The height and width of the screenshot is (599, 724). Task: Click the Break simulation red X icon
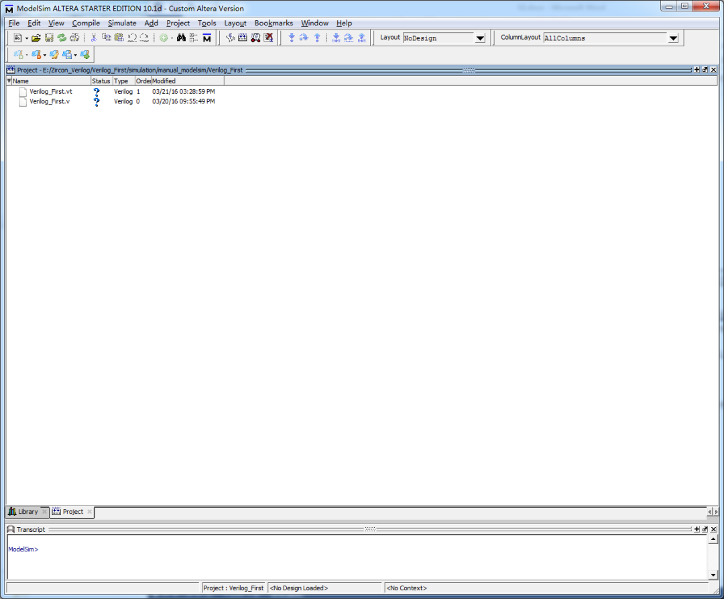pos(268,38)
